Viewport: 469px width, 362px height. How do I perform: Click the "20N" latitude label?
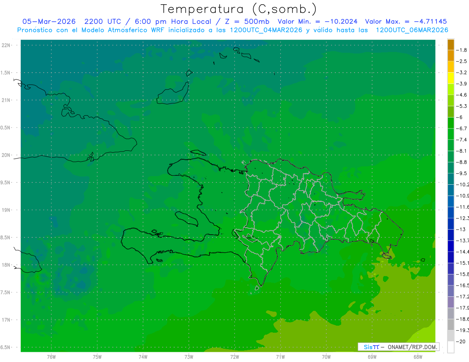tap(7, 155)
